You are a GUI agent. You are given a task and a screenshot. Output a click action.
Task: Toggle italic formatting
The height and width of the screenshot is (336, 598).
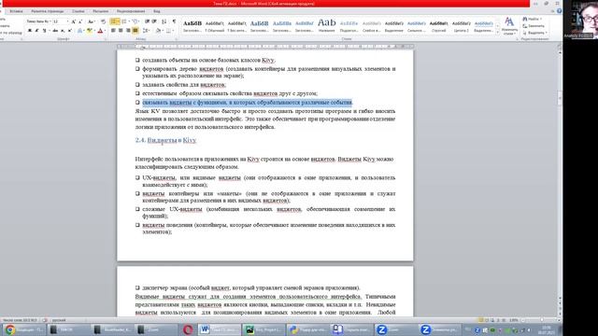pyautogui.click(x=36, y=31)
